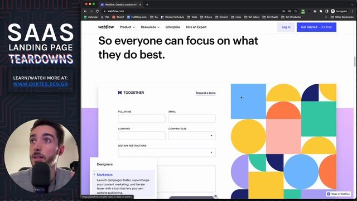
Task: Open the Fulfilling work bookmark
Action: click(137, 17)
